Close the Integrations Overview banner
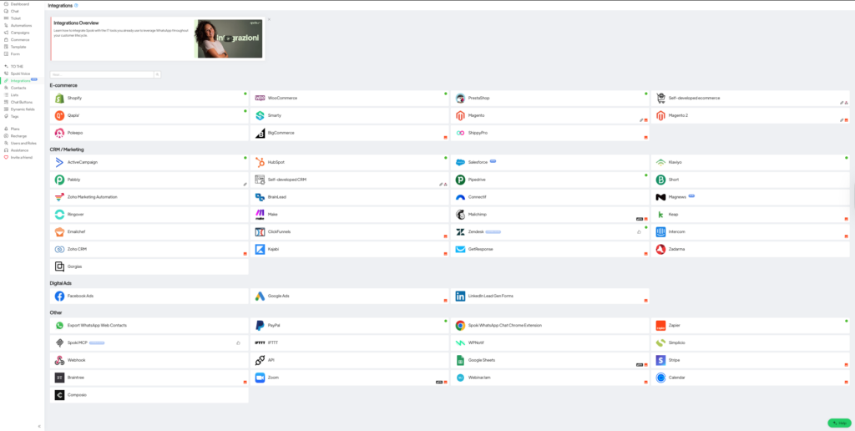This screenshot has height=431, width=855. click(269, 18)
